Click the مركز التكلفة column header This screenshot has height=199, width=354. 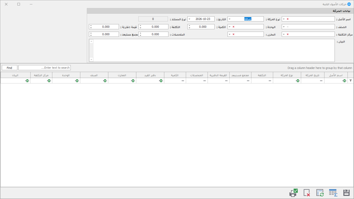(41, 75)
